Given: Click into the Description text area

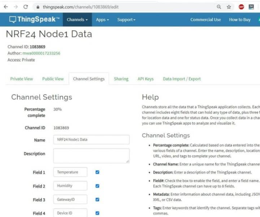Looking at the screenshot, I should tap(91, 156).
